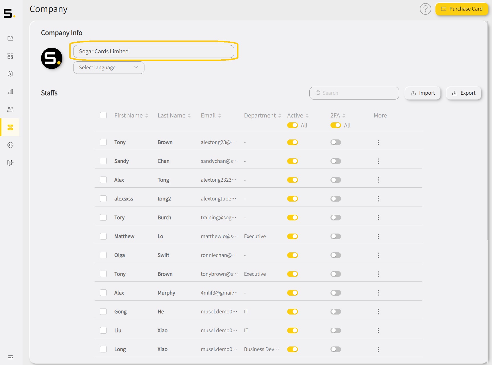
Task: Check the Olga Swift row checkbox
Action: pos(103,255)
